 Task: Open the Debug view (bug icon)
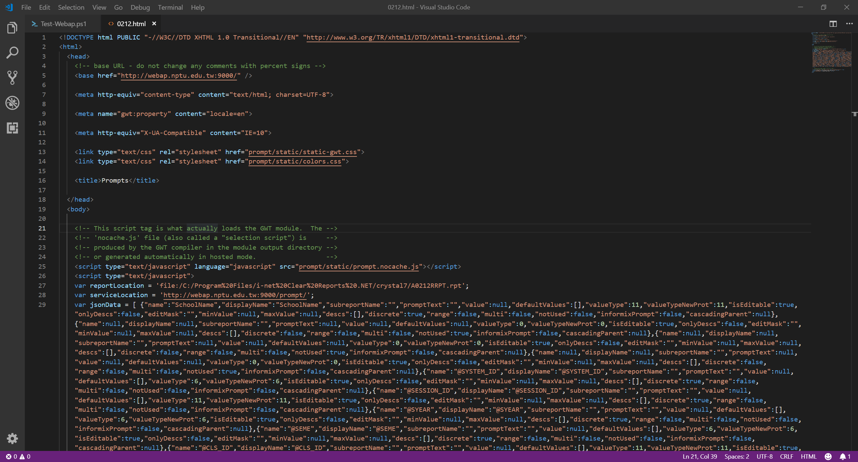coord(12,103)
